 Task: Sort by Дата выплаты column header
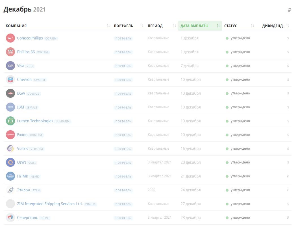tap(200, 26)
